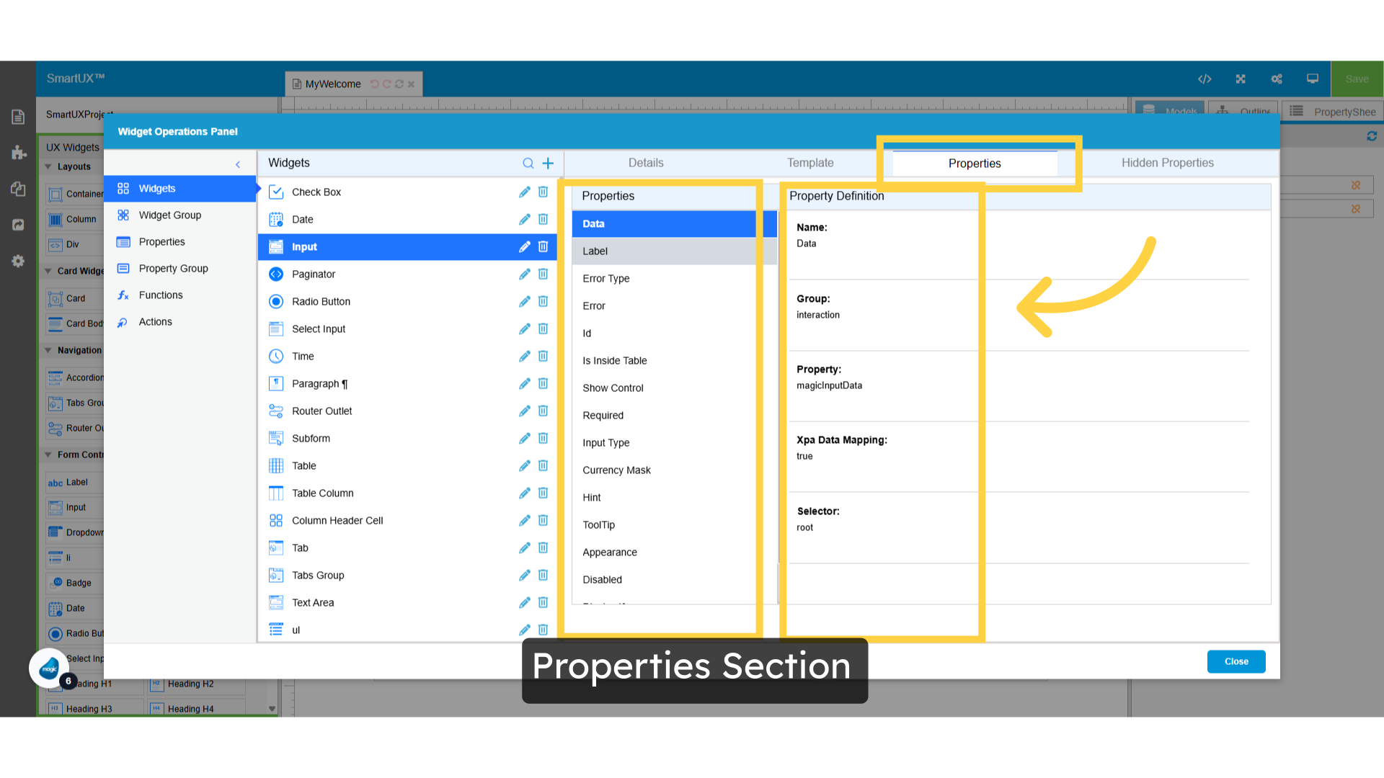Click the refresh icon in the PropertySheet panel
This screenshot has width=1384, height=778.
1372,135
